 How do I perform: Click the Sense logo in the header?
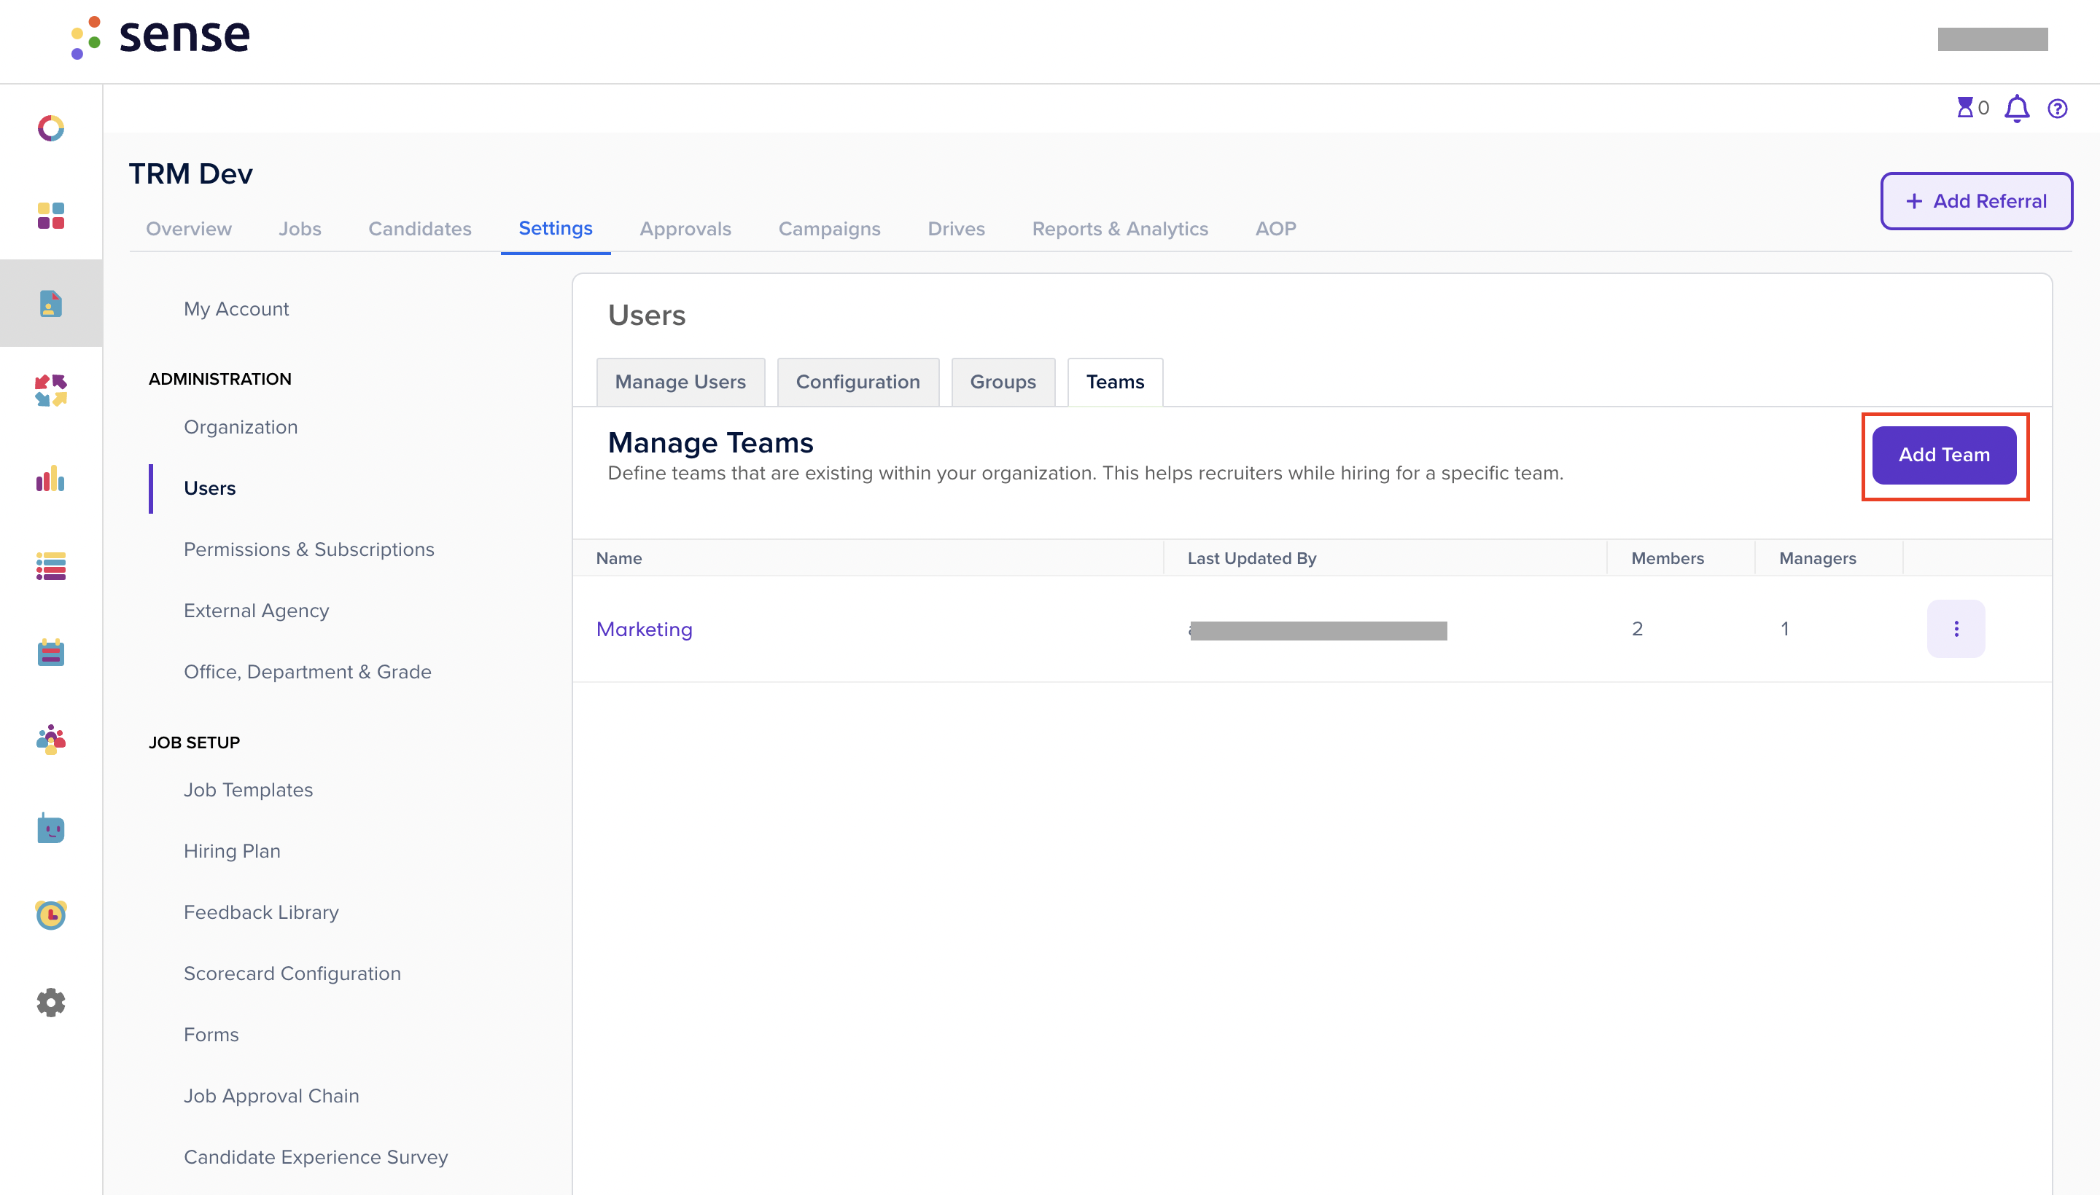point(161,37)
